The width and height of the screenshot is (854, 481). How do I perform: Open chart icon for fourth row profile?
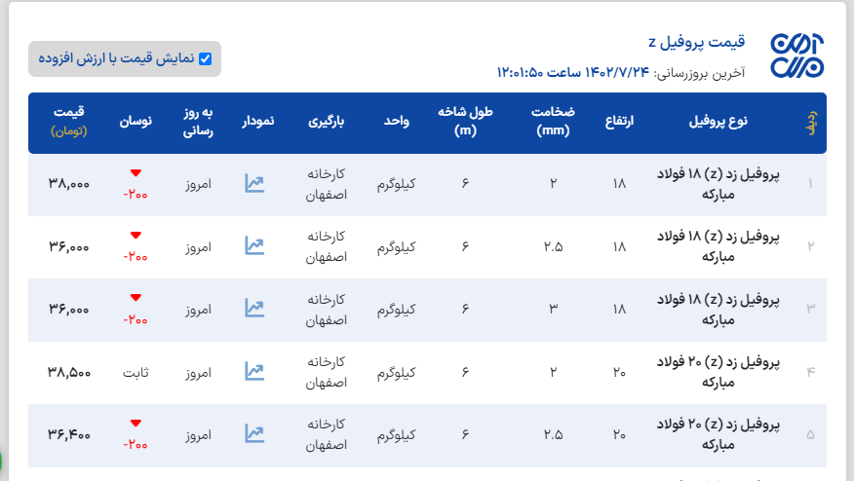pos(254,371)
